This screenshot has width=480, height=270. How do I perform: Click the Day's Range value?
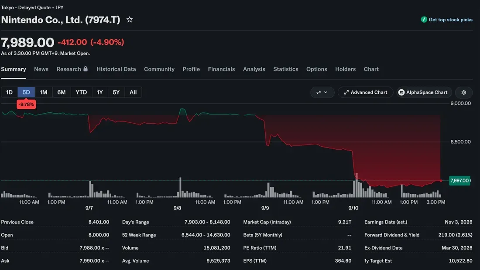pos(207,222)
